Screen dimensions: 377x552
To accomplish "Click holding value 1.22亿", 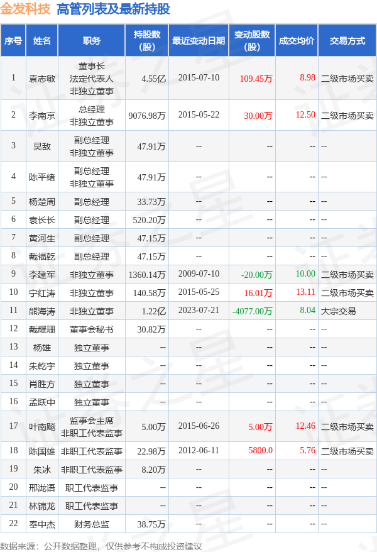I will [x=153, y=311].
